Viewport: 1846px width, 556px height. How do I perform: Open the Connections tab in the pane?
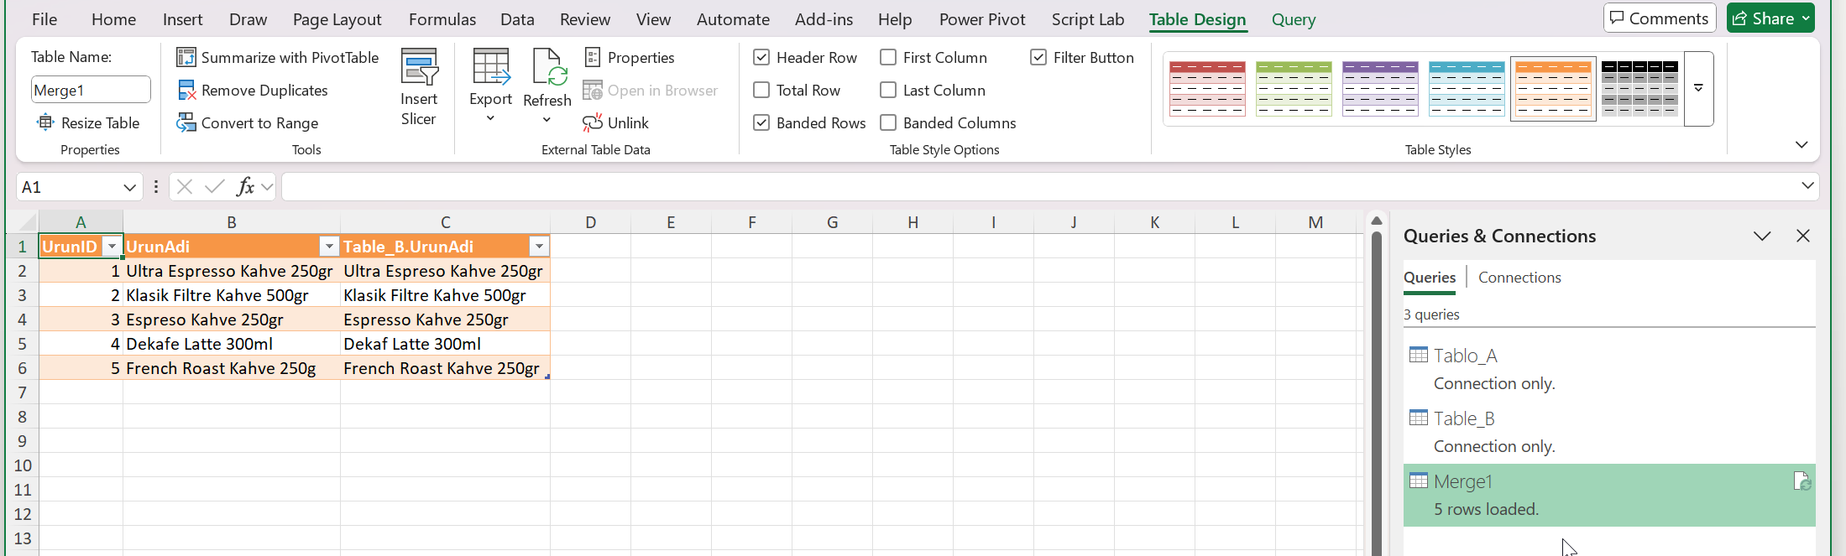coord(1519,278)
